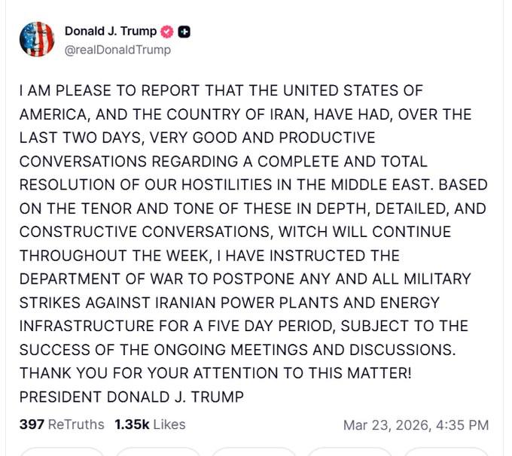Click the rightmost action button below the post

pos(444,451)
